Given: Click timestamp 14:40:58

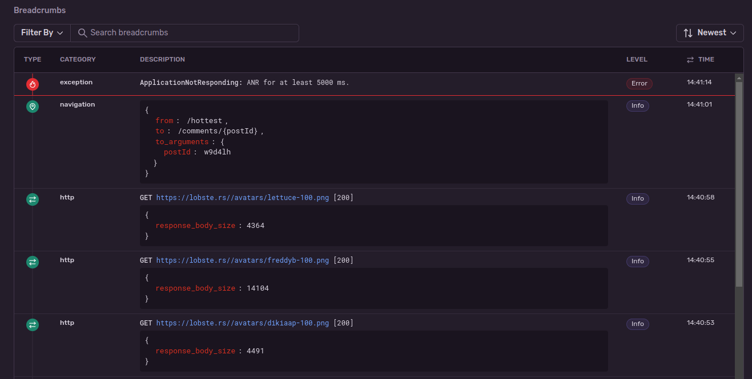Looking at the screenshot, I should coord(701,197).
